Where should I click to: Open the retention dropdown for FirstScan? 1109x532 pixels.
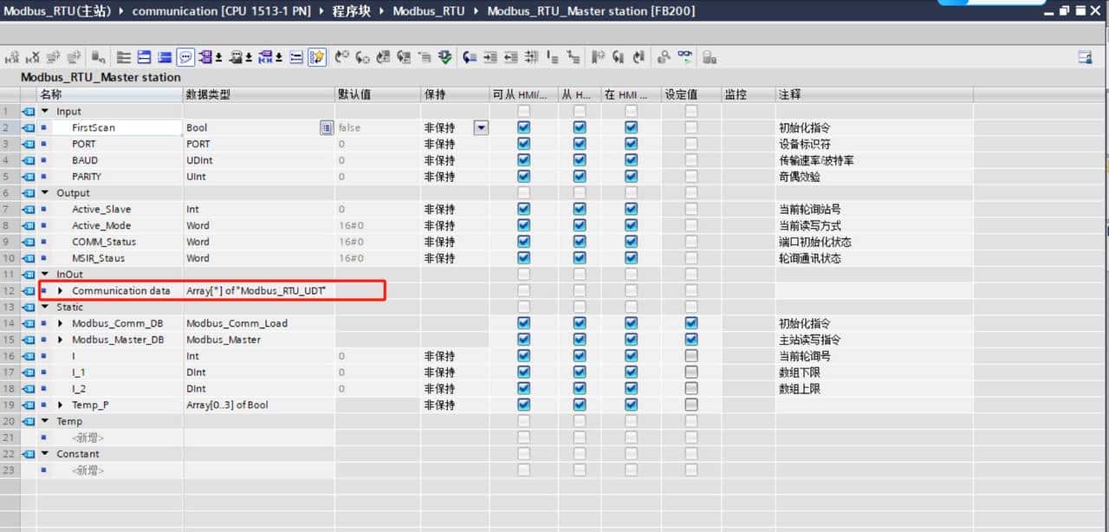pos(480,127)
